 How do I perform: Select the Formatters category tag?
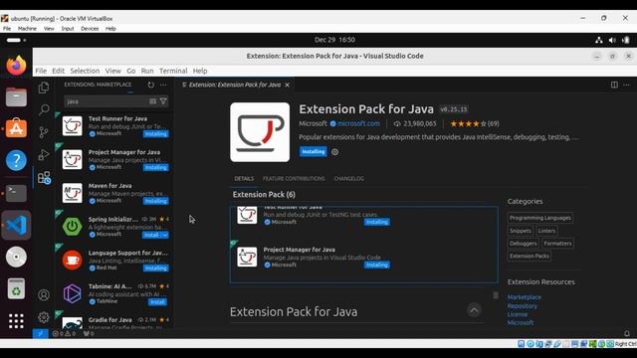557,244
